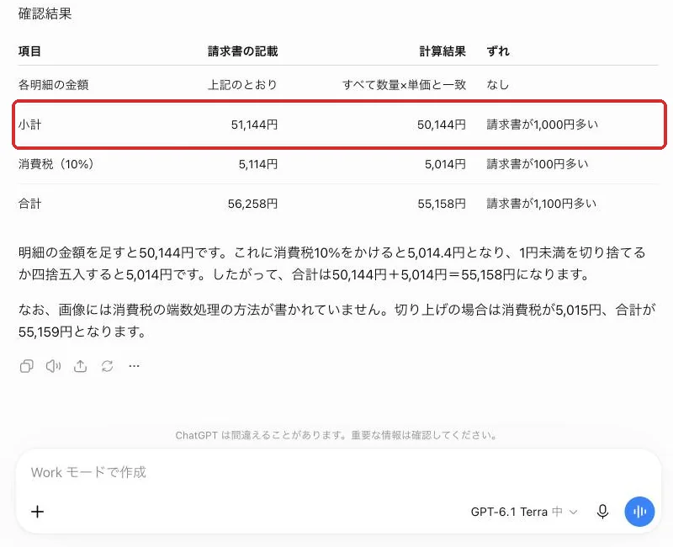Screen dimensions: 673x547
Task: Select the '5,014円' calculated tax cell
Action: (x=446, y=164)
